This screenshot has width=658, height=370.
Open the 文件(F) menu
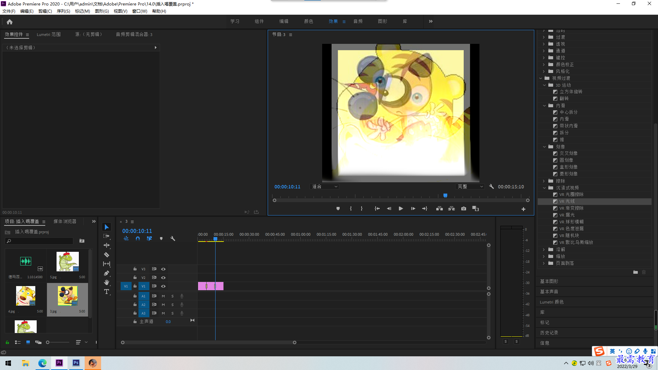[9, 11]
